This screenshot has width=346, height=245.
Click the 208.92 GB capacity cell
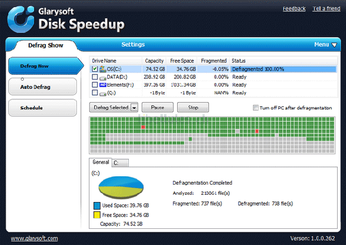tap(155, 77)
